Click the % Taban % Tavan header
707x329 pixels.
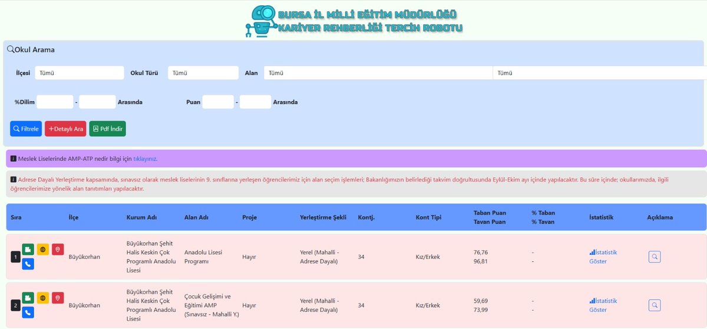[543, 217]
